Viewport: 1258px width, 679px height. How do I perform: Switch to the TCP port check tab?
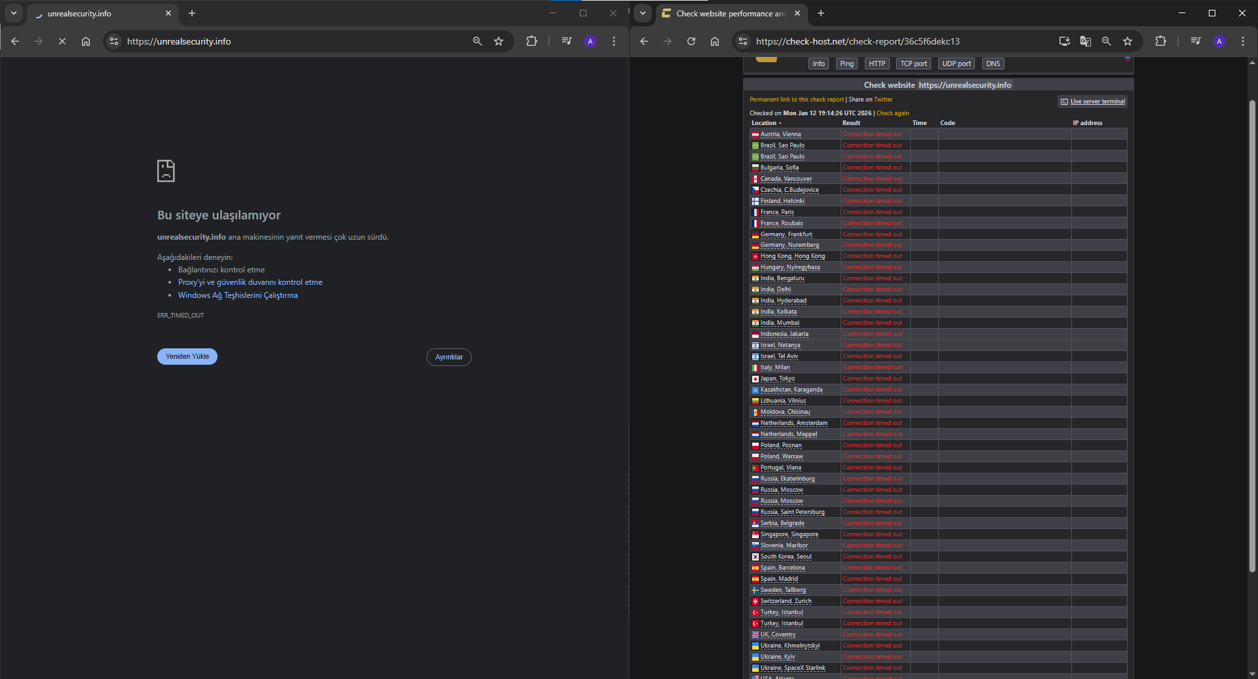click(x=913, y=64)
